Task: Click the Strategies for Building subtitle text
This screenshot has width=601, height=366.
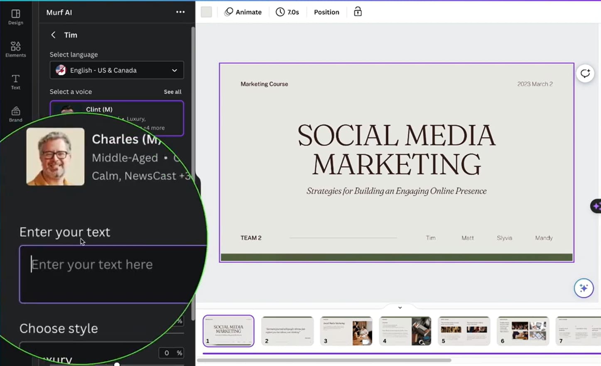Action: pyautogui.click(x=397, y=191)
